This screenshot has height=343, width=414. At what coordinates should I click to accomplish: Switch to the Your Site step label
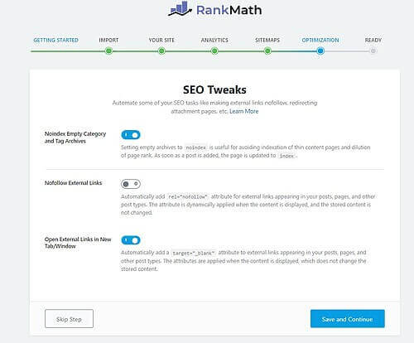[161, 40]
